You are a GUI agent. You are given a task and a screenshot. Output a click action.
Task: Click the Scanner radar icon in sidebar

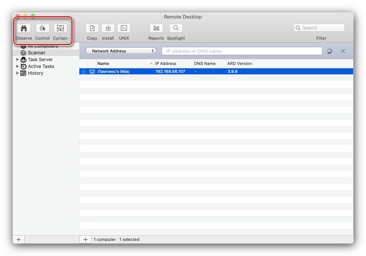[23, 53]
